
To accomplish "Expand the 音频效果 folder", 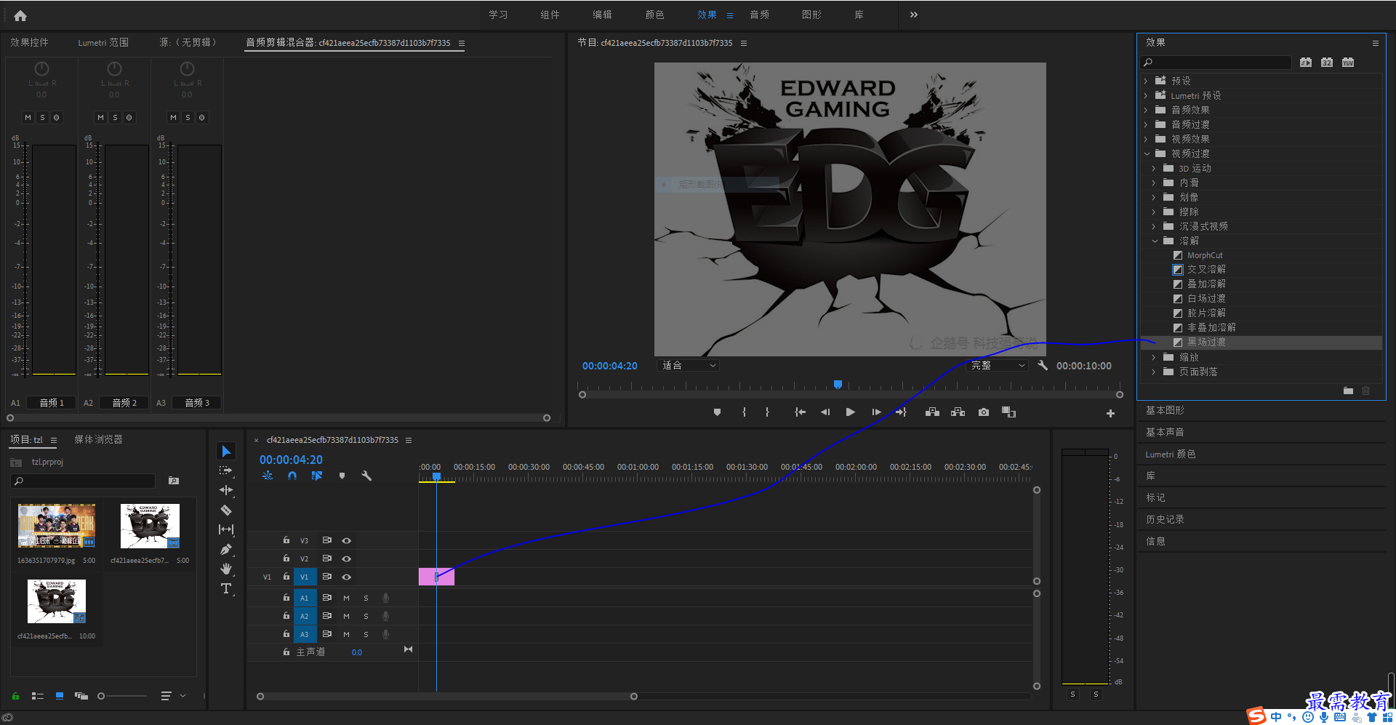I will coord(1146,110).
